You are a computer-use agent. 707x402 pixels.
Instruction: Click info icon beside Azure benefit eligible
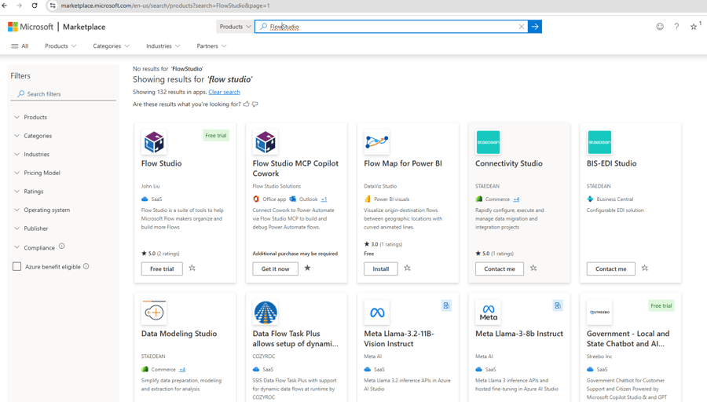[86, 266]
